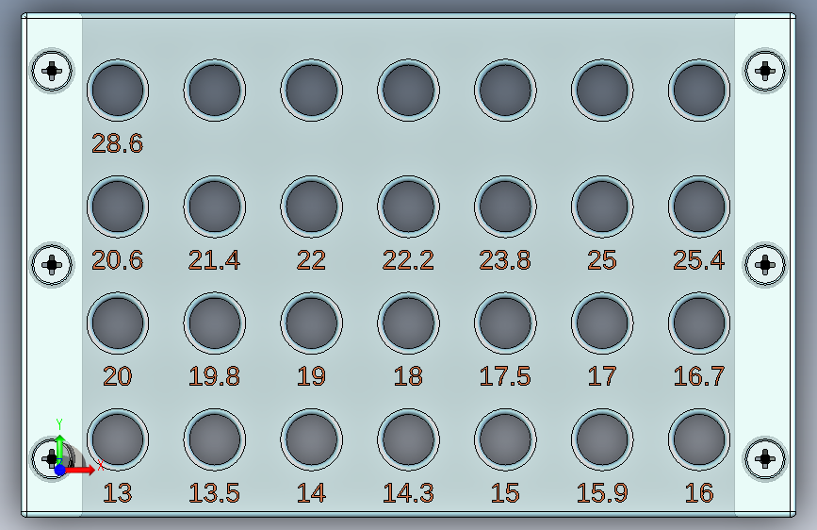The image size is (817, 530).
Task: Select the hole labeled 14.3
Action: [x=409, y=439]
